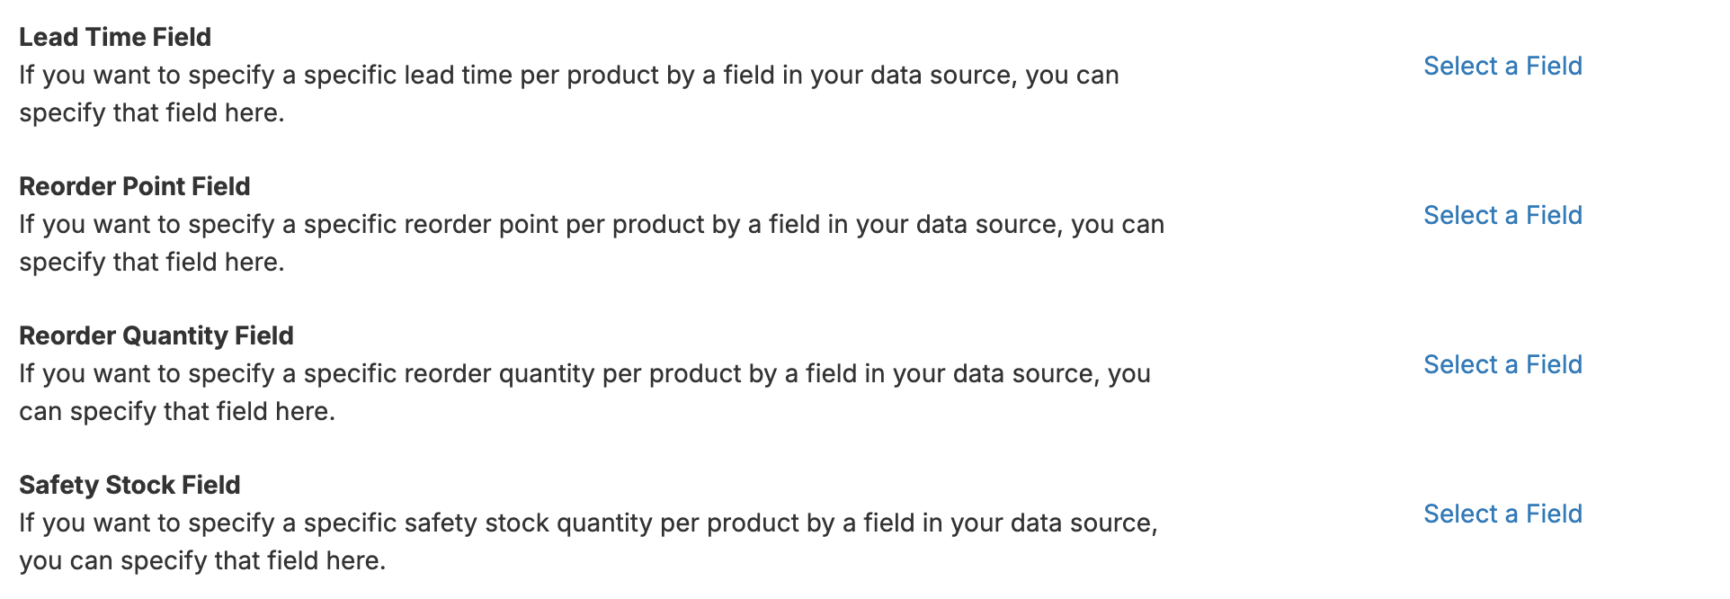The width and height of the screenshot is (1730, 599).
Task: Open field selection for per-product lead time
Action: 1503,66
